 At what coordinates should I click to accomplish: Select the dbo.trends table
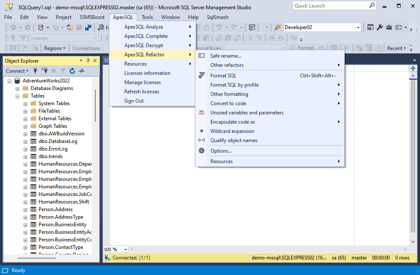(x=50, y=156)
